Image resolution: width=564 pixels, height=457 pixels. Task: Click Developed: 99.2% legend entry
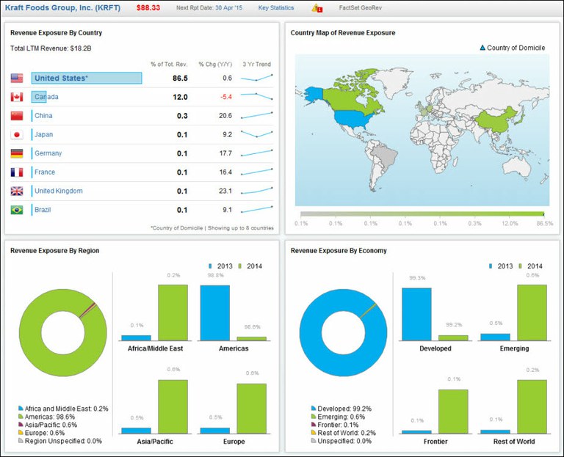pyautogui.click(x=341, y=409)
